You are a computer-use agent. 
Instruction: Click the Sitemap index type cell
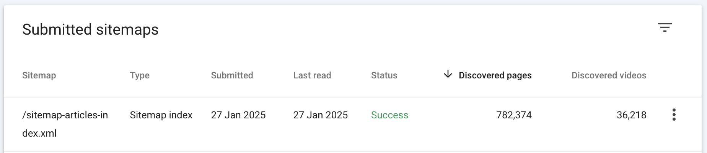point(161,115)
